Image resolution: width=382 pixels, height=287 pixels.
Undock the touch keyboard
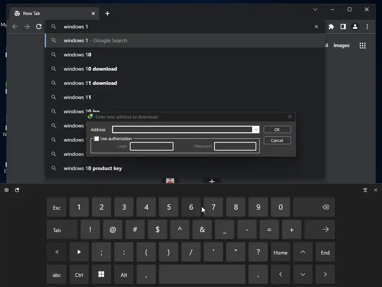click(365, 190)
